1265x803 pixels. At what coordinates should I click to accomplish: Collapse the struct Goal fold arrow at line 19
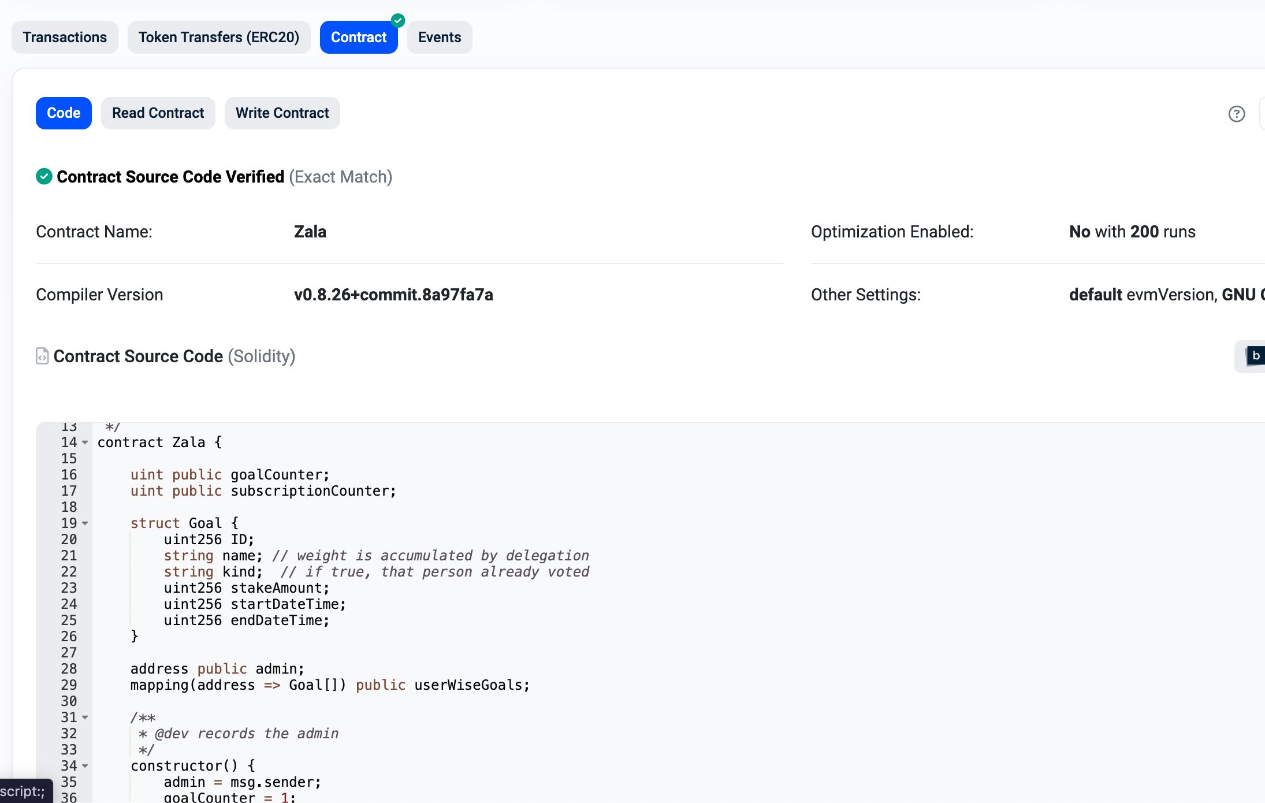(85, 523)
